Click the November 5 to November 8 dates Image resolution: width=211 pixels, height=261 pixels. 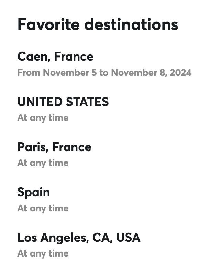pos(104,73)
